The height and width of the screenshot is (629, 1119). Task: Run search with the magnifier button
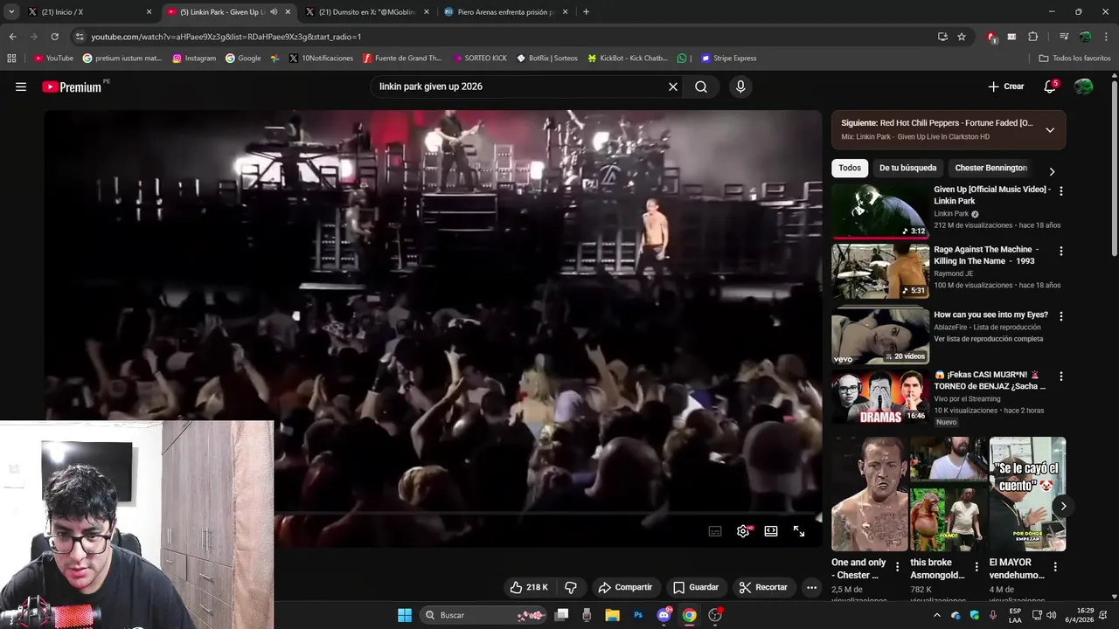coord(701,86)
